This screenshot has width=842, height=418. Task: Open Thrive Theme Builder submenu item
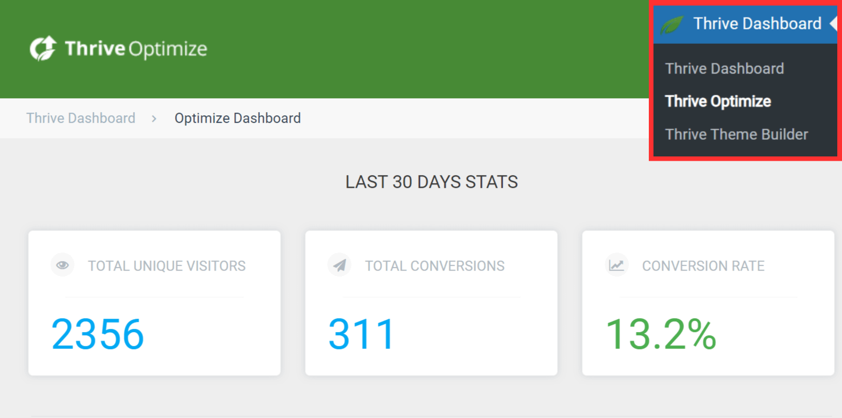(x=736, y=135)
